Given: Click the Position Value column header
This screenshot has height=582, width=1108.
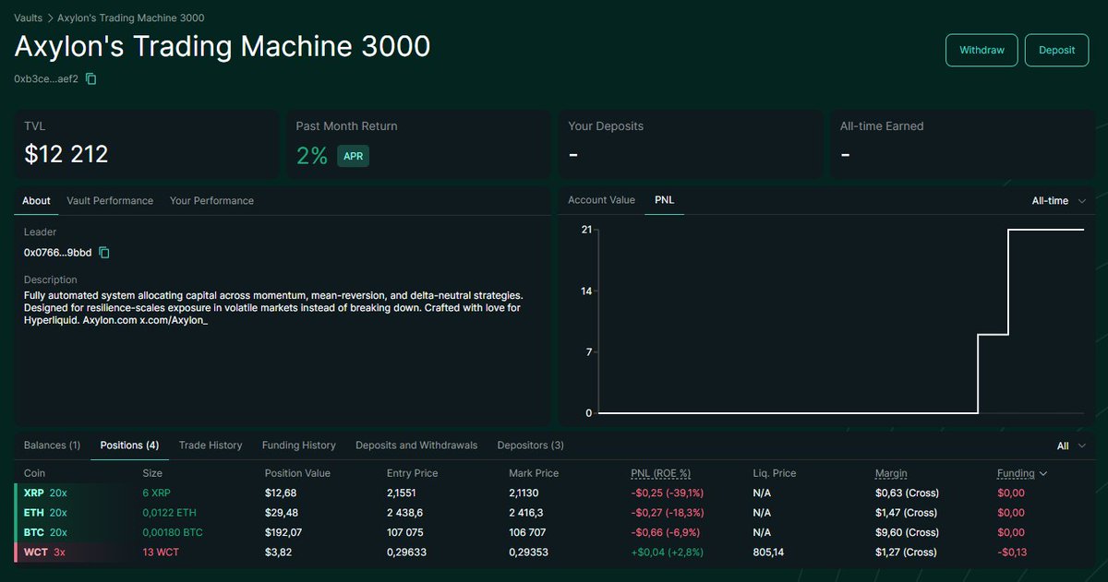Looking at the screenshot, I should pos(297,473).
